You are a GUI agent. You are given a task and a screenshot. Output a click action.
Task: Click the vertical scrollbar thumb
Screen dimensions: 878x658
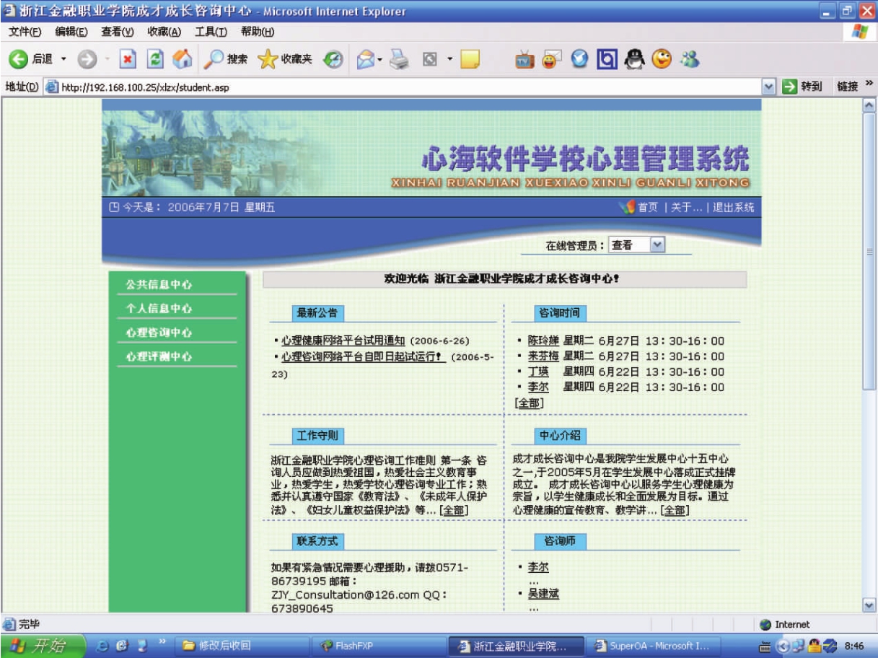[869, 251]
